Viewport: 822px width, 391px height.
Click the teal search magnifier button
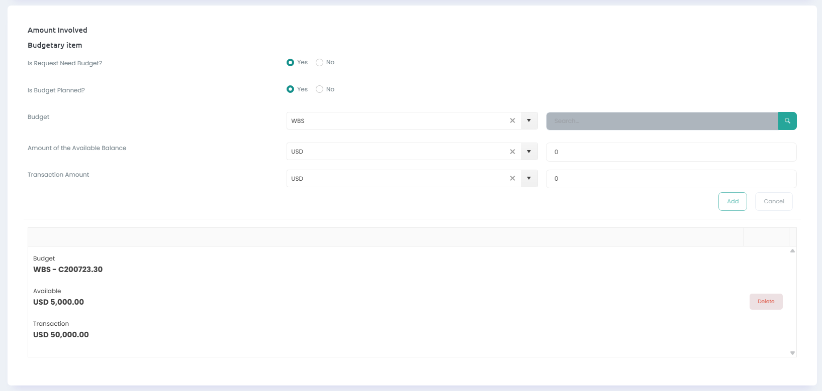[x=787, y=121]
